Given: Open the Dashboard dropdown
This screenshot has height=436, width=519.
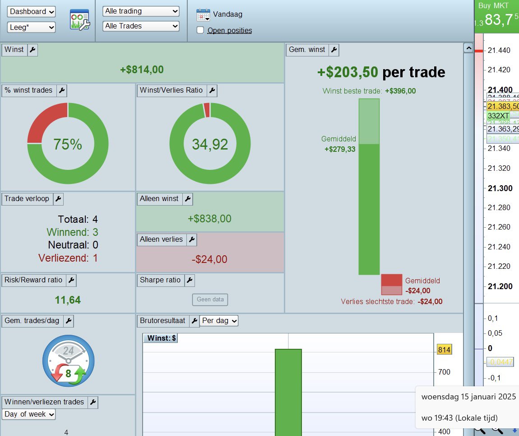Looking at the screenshot, I should point(31,12).
